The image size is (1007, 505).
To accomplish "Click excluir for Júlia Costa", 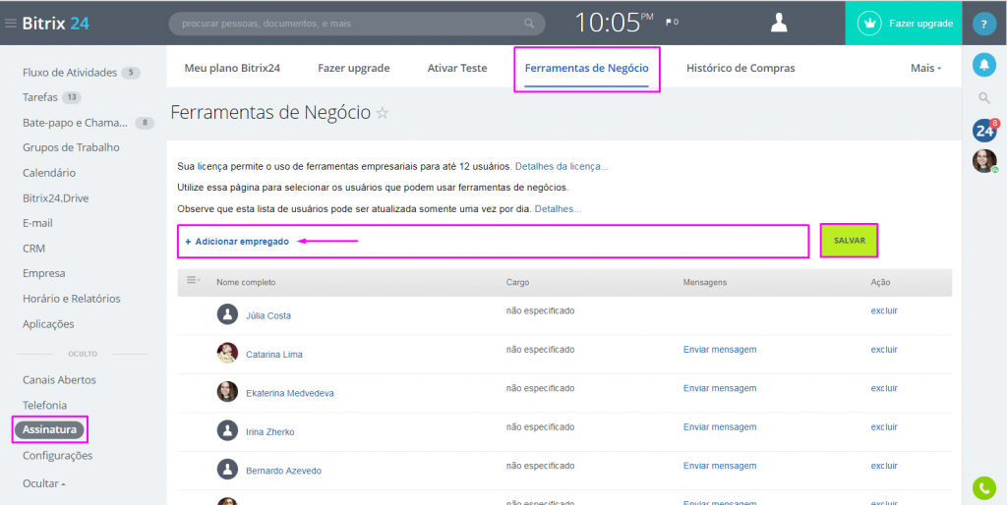I will [884, 310].
